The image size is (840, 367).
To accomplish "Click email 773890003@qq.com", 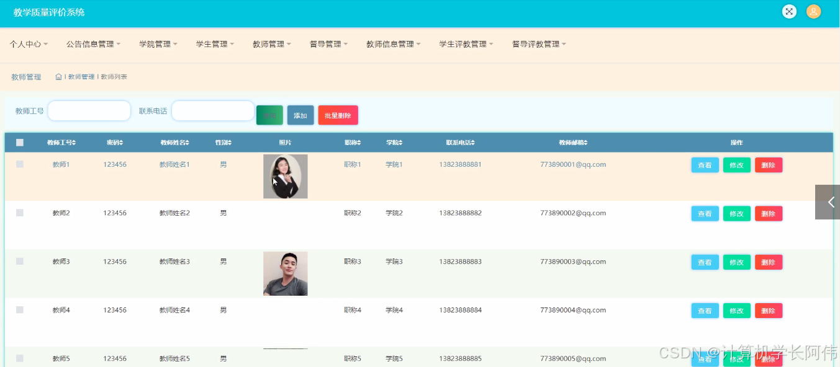I will pos(573,261).
